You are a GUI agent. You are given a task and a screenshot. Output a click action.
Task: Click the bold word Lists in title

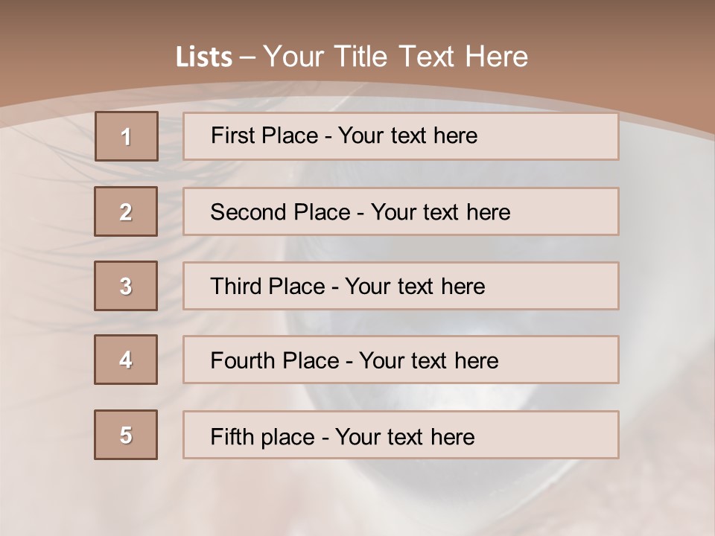point(204,57)
